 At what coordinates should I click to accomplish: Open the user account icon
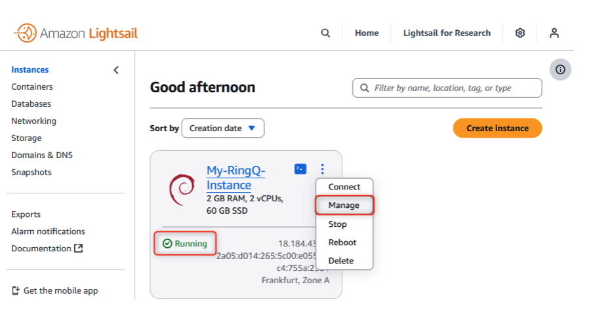554,33
